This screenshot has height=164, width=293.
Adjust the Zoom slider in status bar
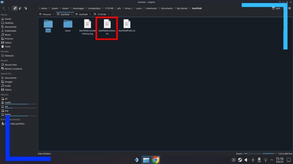249,153
